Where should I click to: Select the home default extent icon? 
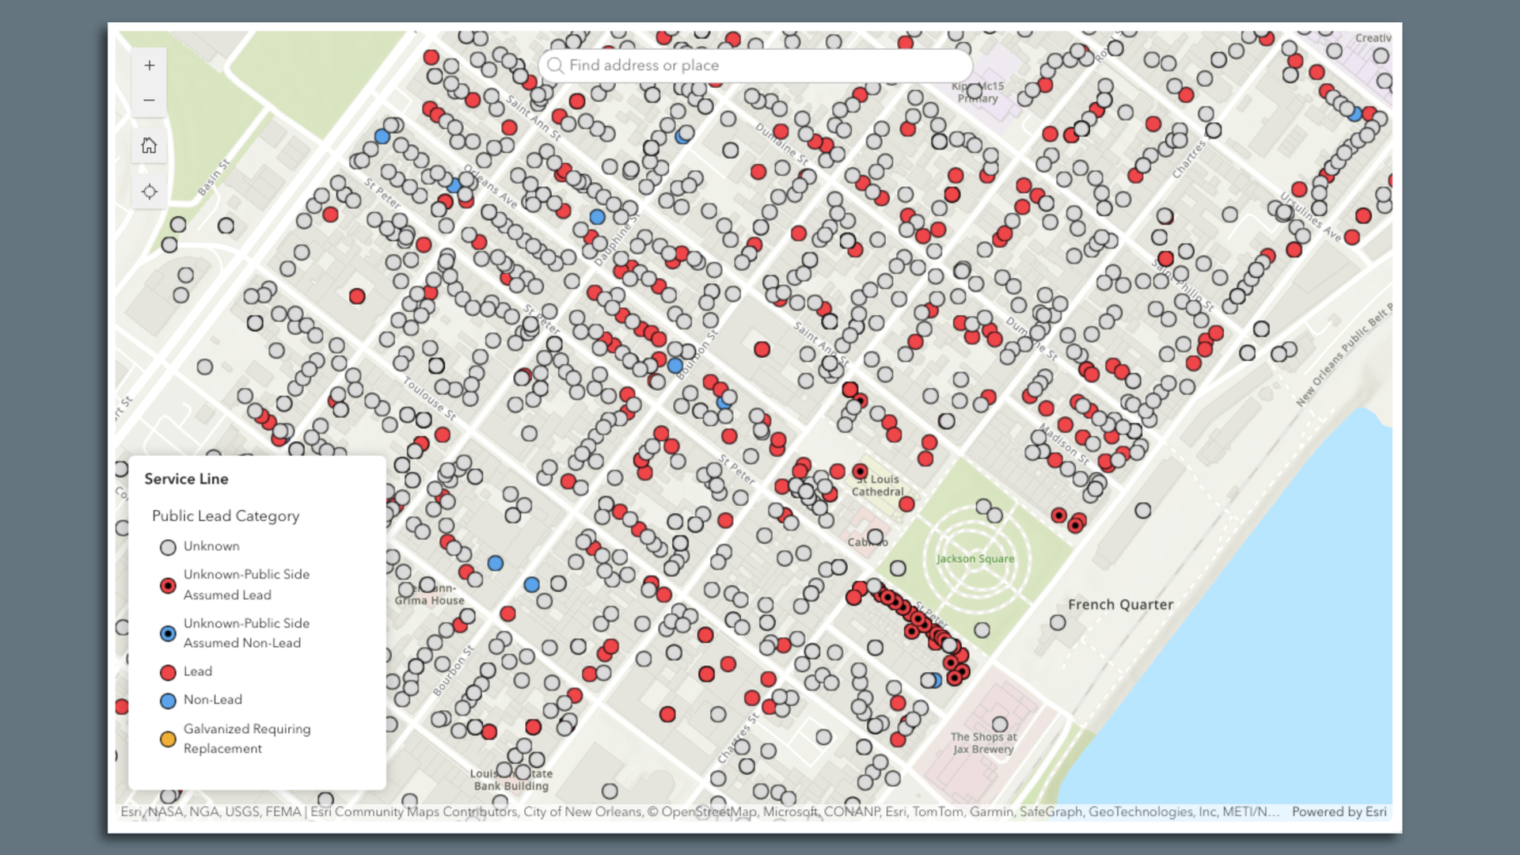[x=149, y=146]
